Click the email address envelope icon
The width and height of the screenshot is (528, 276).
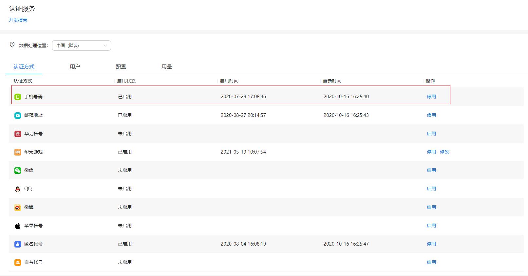pyautogui.click(x=18, y=115)
